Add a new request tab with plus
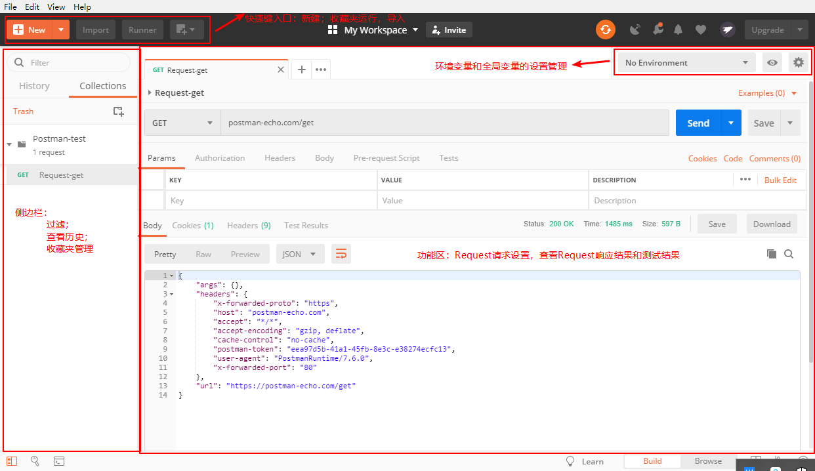Screen dimensions: 815x471 click(302, 70)
